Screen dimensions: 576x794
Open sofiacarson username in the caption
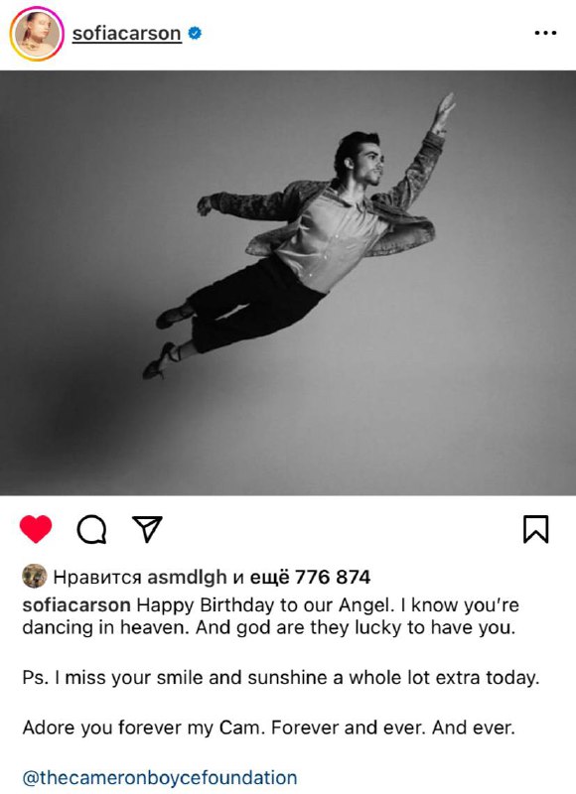(76, 605)
